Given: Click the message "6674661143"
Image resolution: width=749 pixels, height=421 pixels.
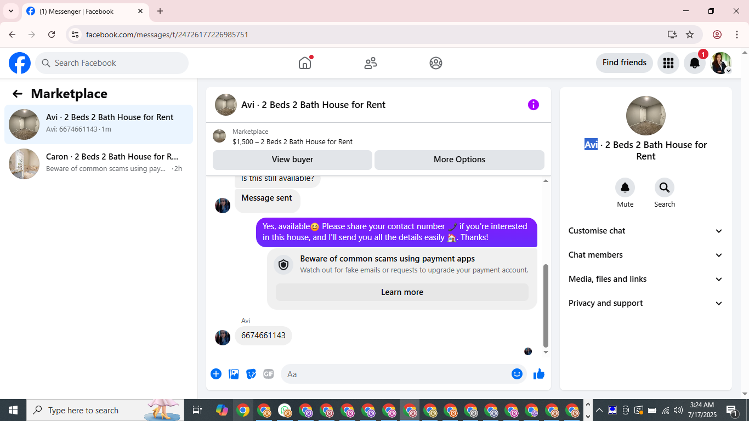Looking at the screenshot, I should click(x=263, y=335).
